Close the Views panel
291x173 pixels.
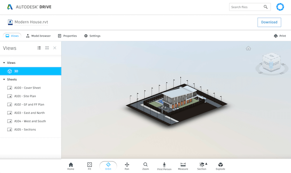click(55, 48)
